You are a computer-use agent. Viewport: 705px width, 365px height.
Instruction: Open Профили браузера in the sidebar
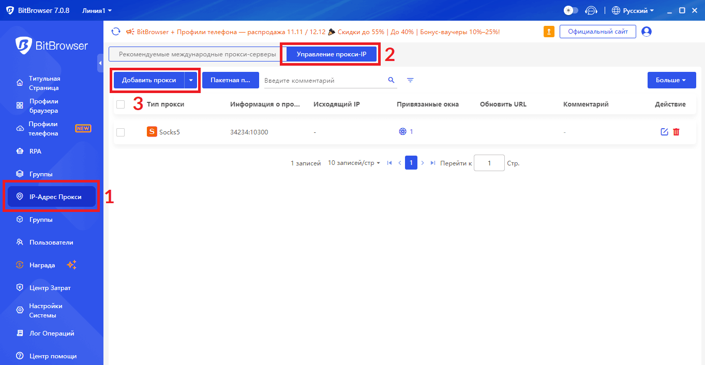43,106
